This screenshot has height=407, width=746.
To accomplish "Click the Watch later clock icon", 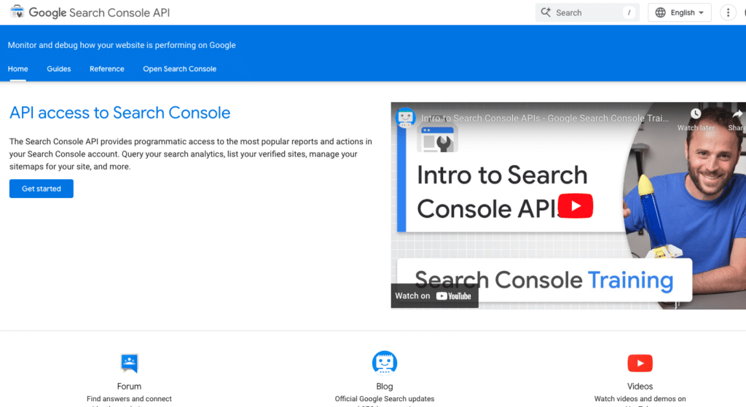I will 696,114.
